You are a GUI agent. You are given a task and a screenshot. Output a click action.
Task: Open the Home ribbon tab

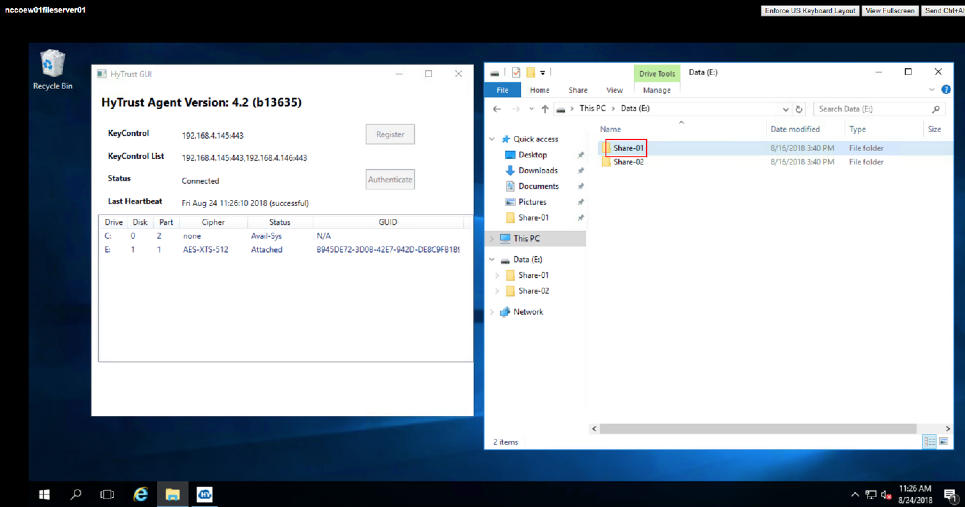(540, 90)
